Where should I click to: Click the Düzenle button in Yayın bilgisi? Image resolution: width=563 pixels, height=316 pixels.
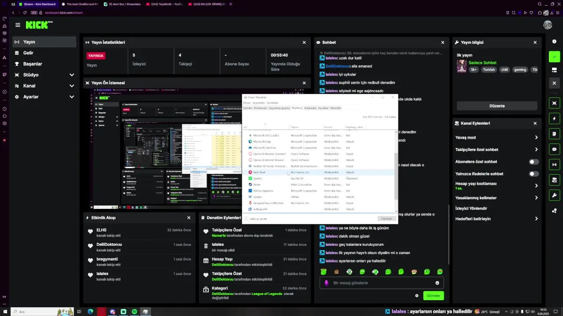(497, 106)
